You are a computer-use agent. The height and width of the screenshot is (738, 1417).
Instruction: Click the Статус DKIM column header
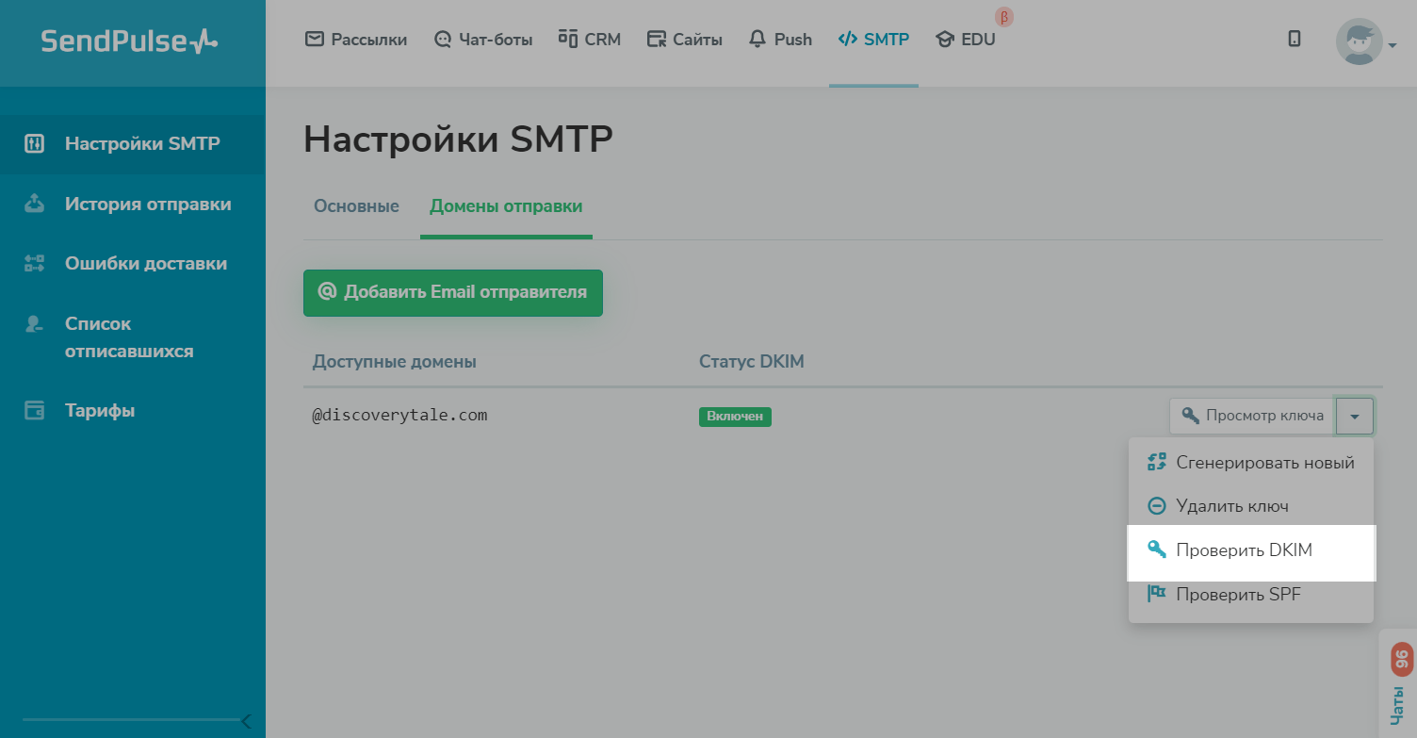tap(752, 362)
